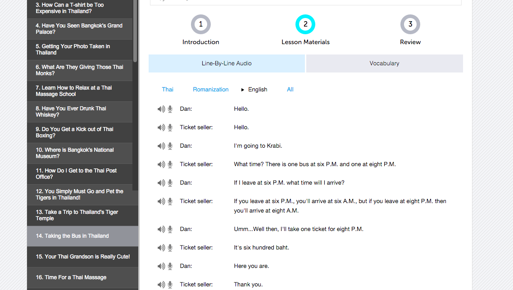
Task: Play audio for Dan's first Hello line
Action: click(161, 109)
